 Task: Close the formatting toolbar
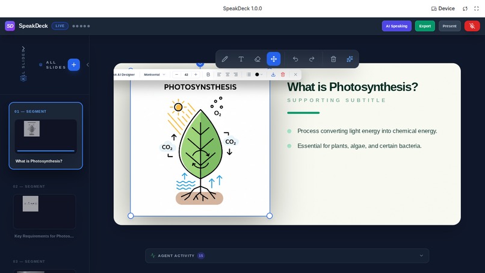pos(295,74)
